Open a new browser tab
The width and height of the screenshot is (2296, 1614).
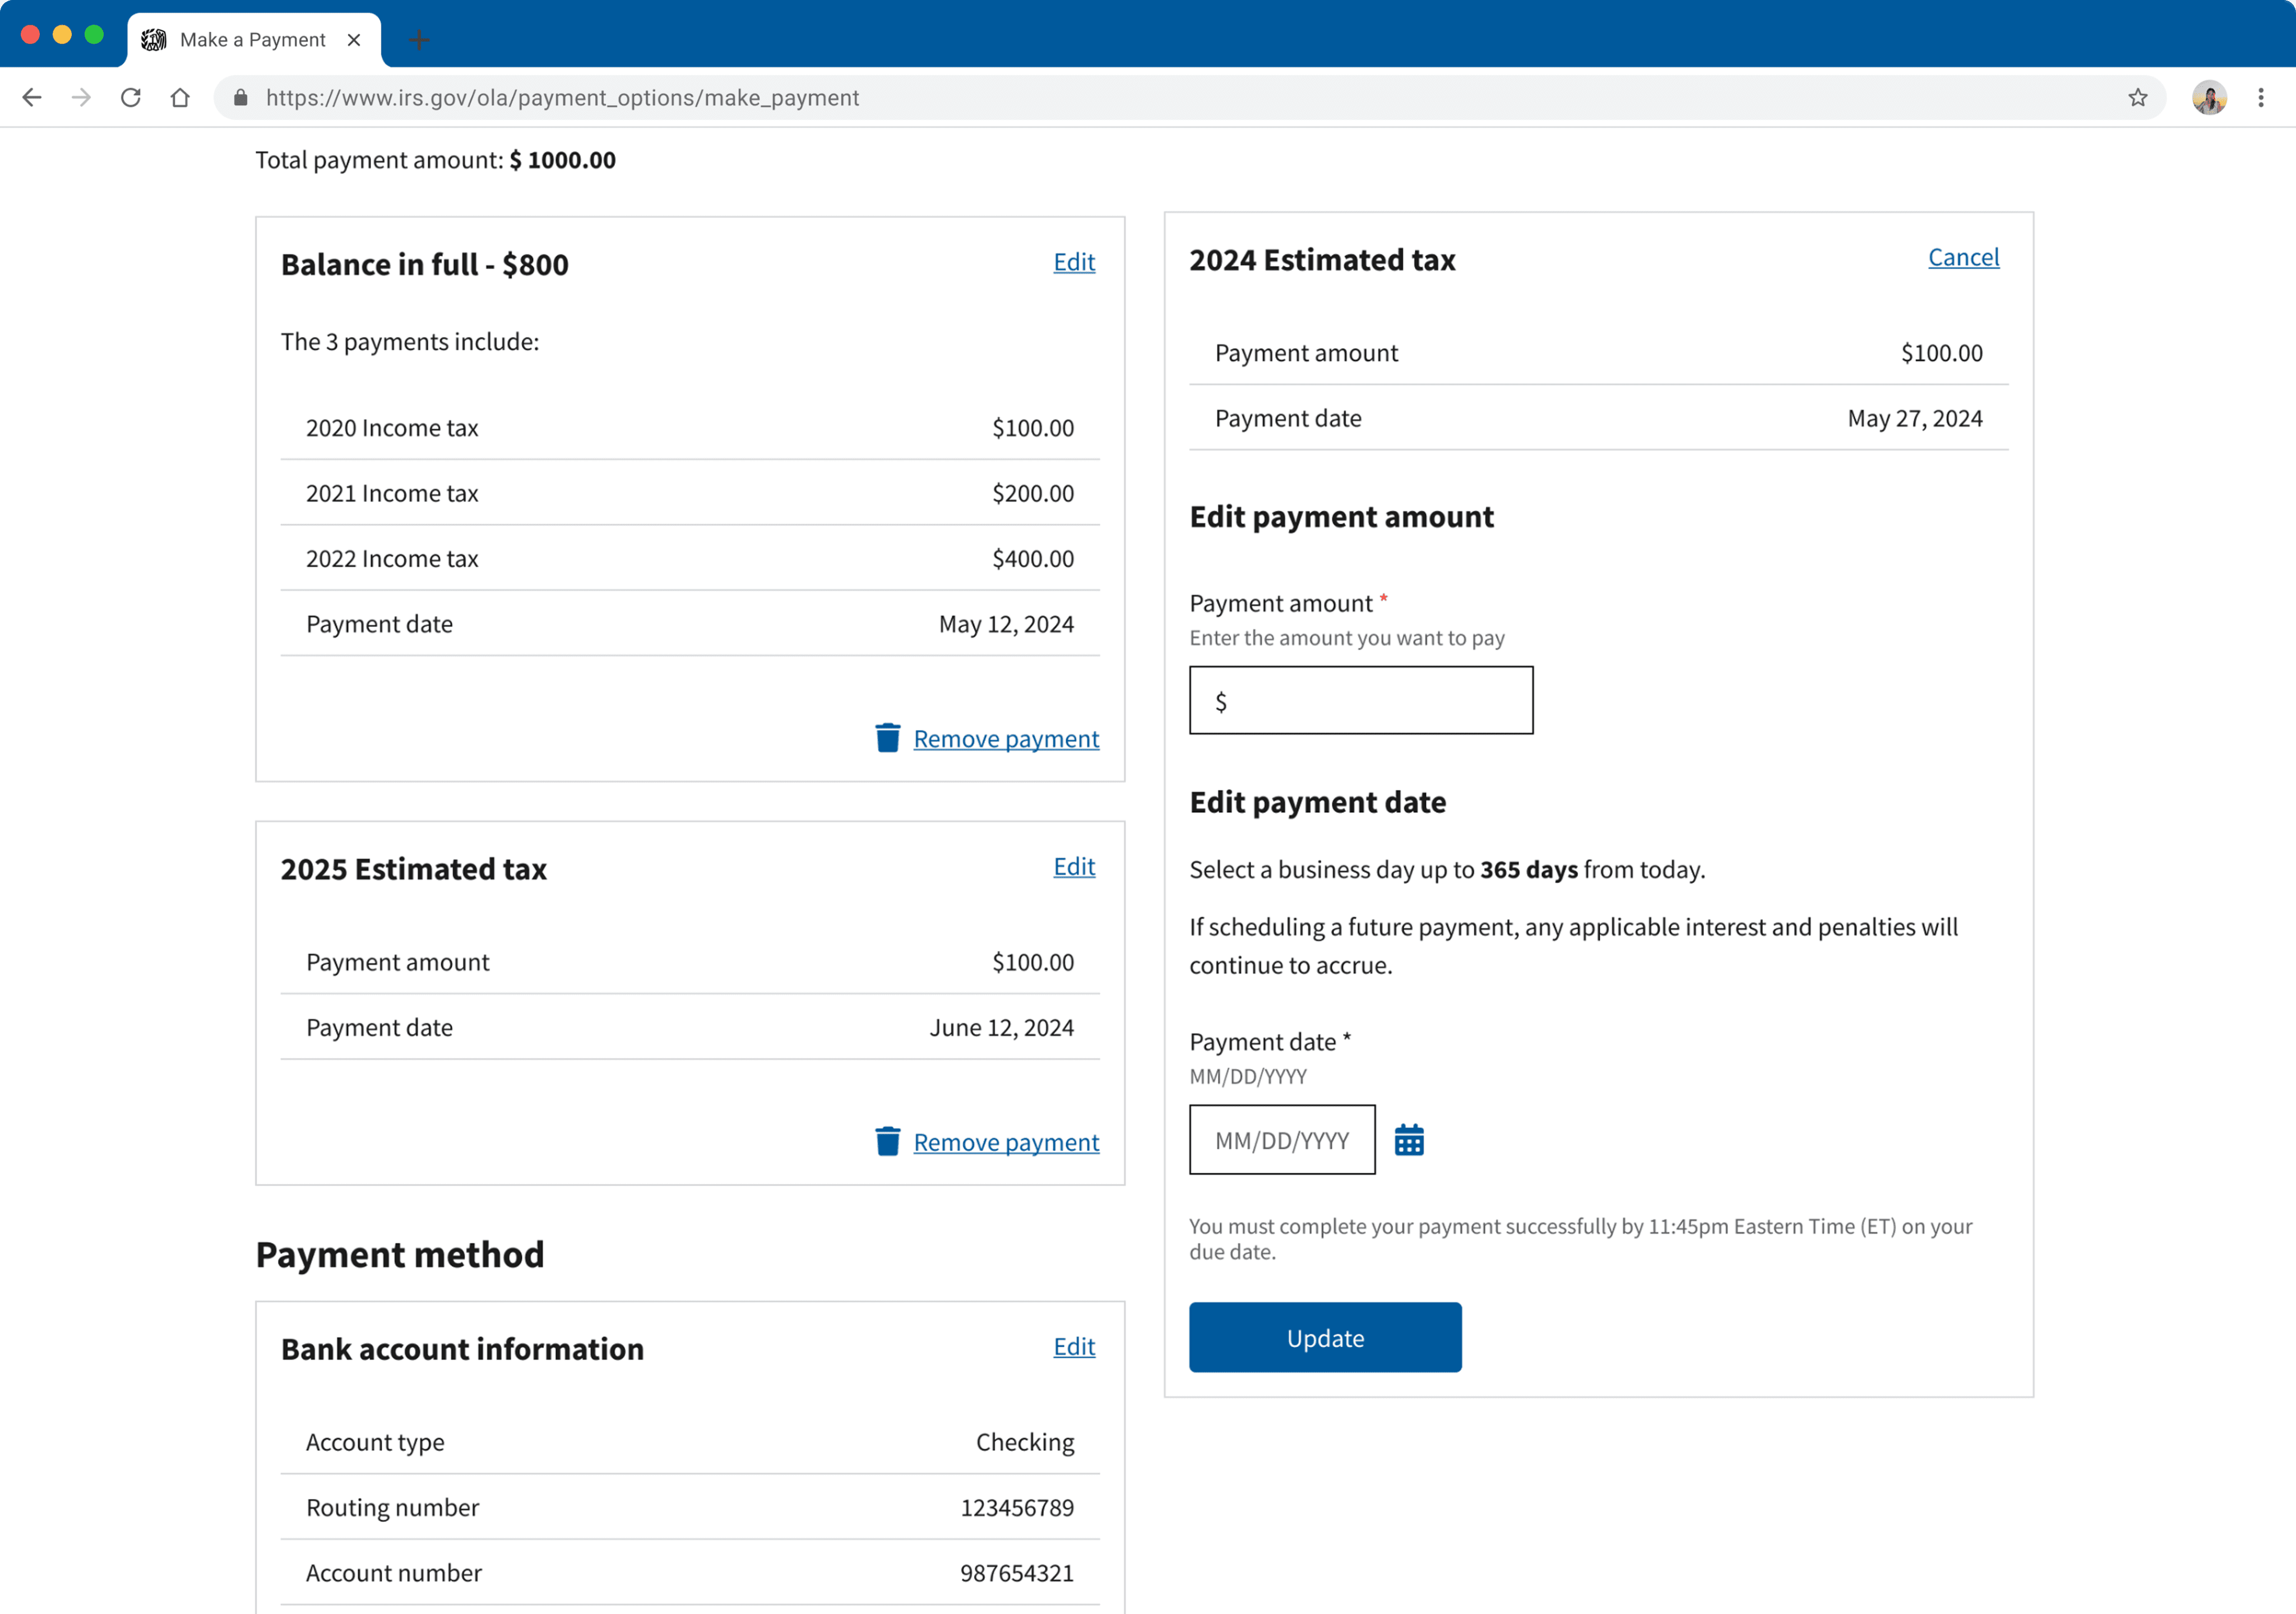[x=419, y=40]
